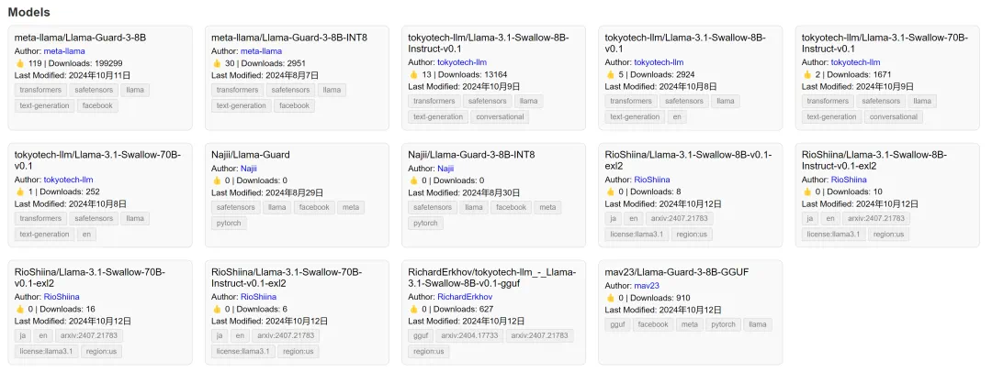992x383 pixels.
Task: Click the thumbs-up icon on the card with 252 downloads
Action: point(20,191)
